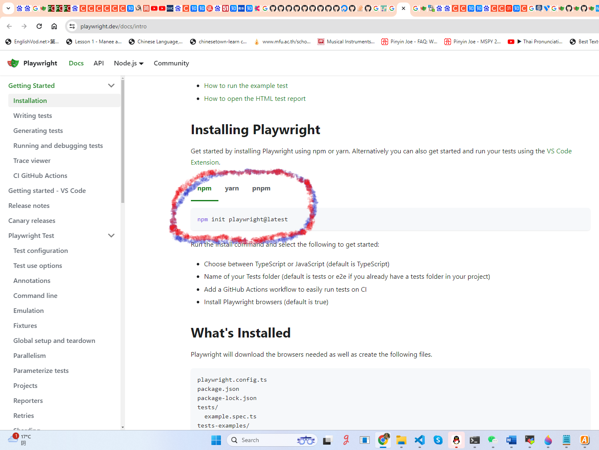View site information icon in address bar
The image size is (599, 450).
[72, 26]
